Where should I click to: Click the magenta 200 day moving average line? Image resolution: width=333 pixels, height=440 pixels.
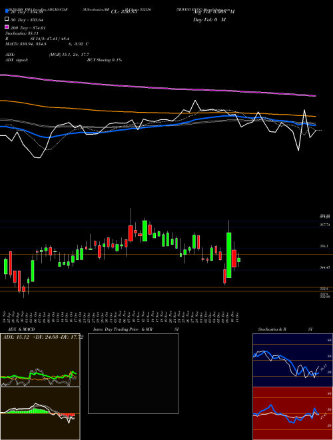pyautogui.click(x=157, y=88)
